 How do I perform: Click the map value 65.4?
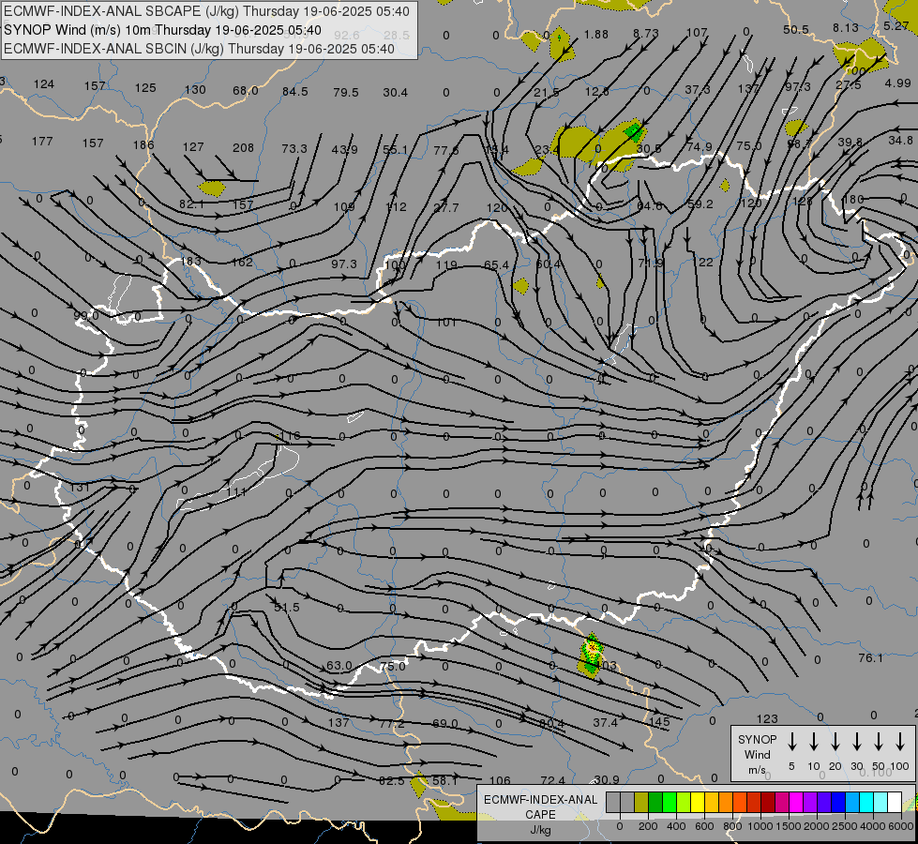click(496, 264)
